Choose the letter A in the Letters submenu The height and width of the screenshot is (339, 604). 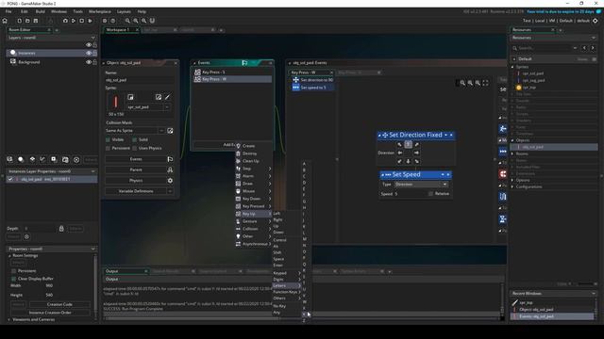tap(304, 164)
